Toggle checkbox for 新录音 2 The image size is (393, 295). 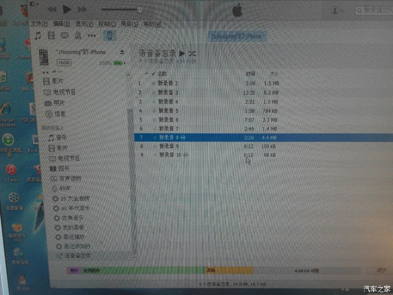coord(153,83)
